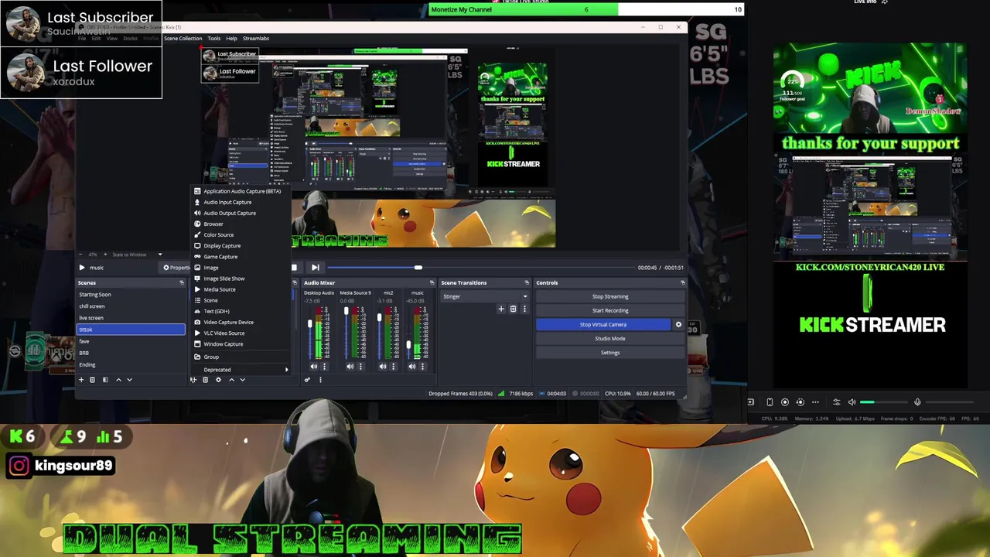This screenshot has height=557, width=990.
Task: Select 'Ending' scene
Action: (x=131, y=364)
